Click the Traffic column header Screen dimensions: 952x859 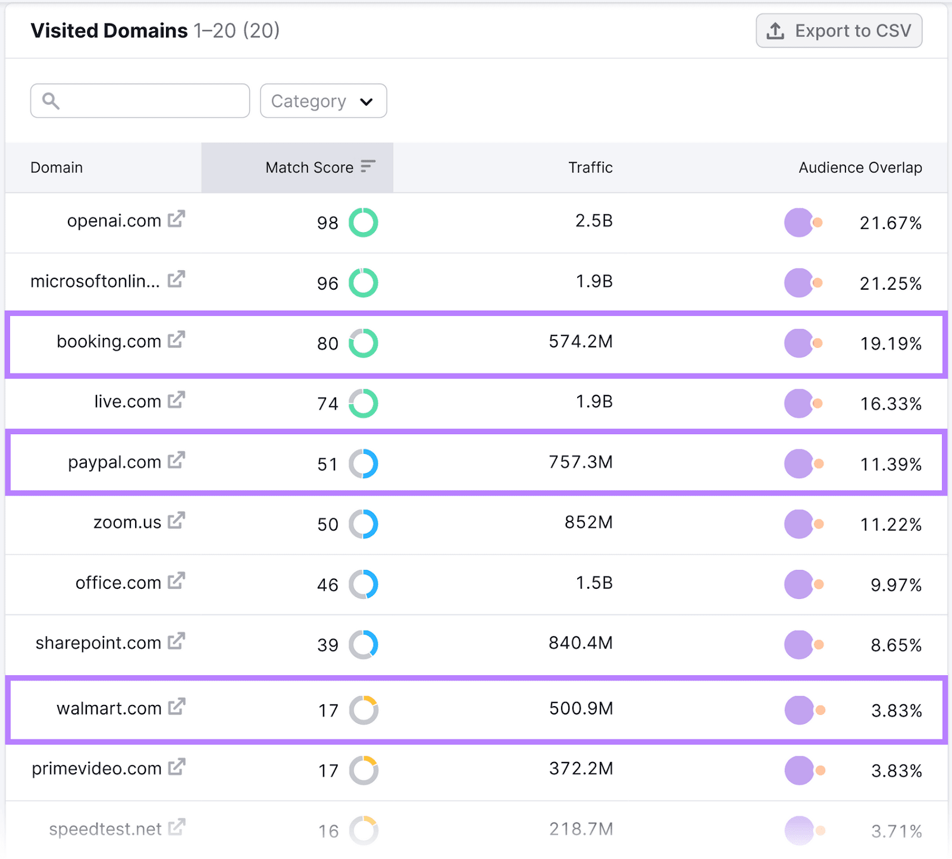pos(590,167)
